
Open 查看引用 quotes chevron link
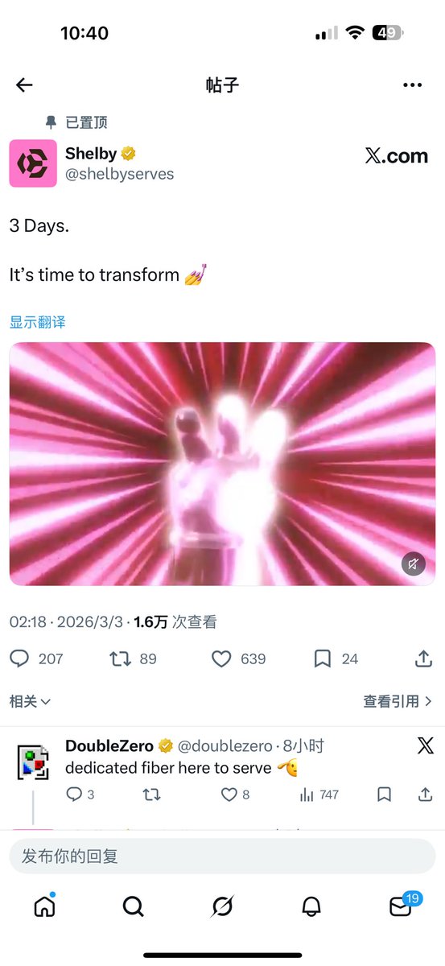[x=398, y=701]
